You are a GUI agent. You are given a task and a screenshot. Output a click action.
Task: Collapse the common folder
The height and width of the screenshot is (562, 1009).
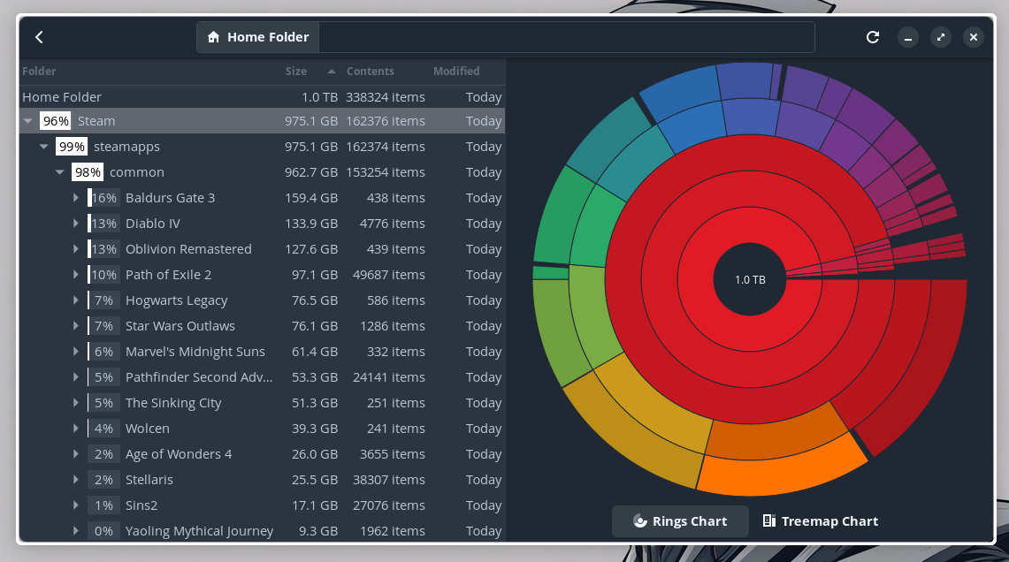pos(60,172)
